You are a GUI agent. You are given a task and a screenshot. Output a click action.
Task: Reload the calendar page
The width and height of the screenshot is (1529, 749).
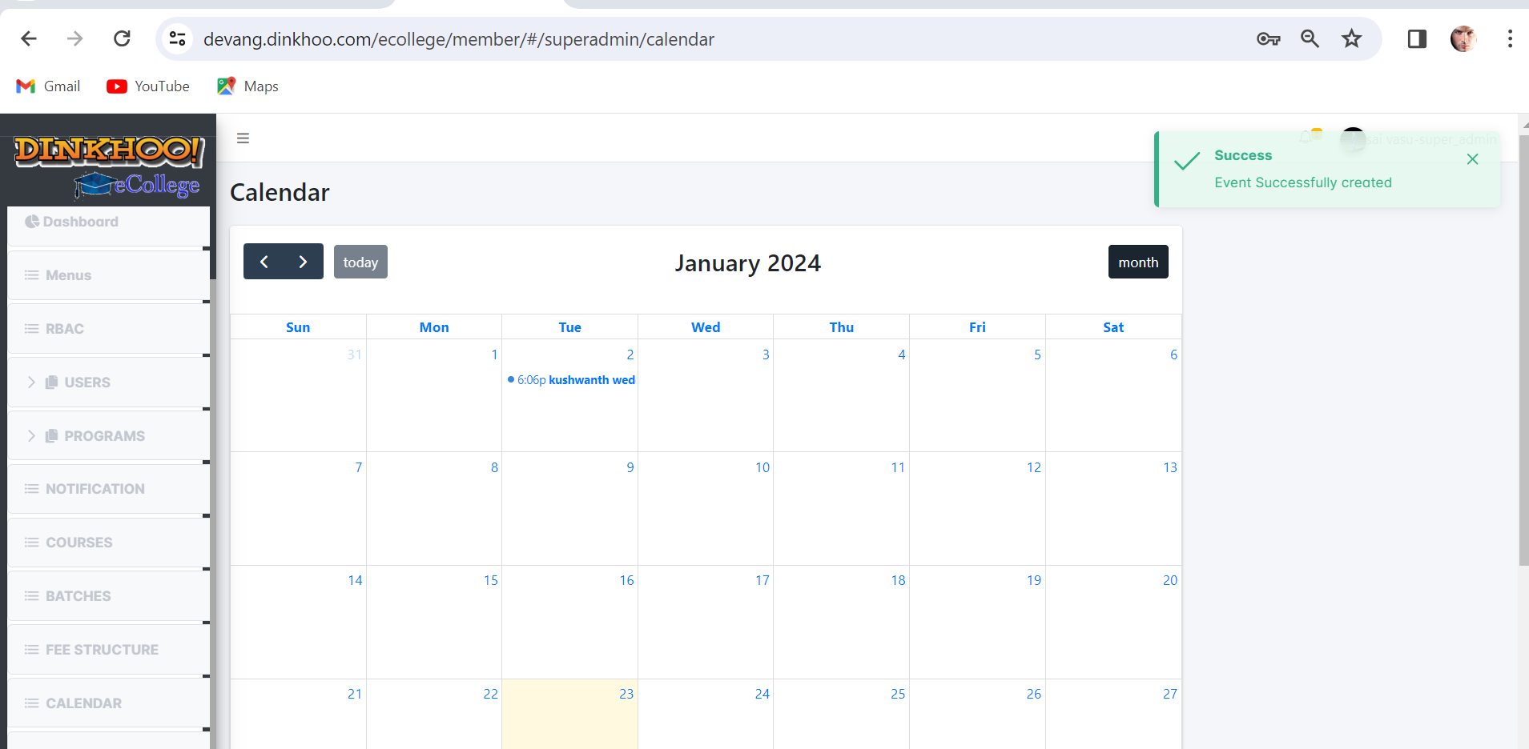(122, 38)
